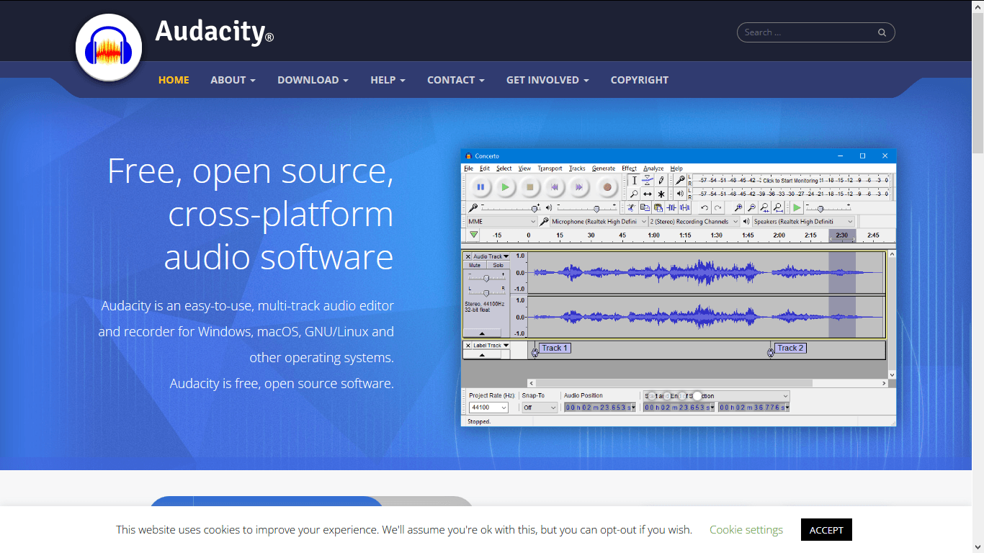Open the Tracks menu
The width and height of the screenshot is (984, 553).
click(x=577, y=168)
